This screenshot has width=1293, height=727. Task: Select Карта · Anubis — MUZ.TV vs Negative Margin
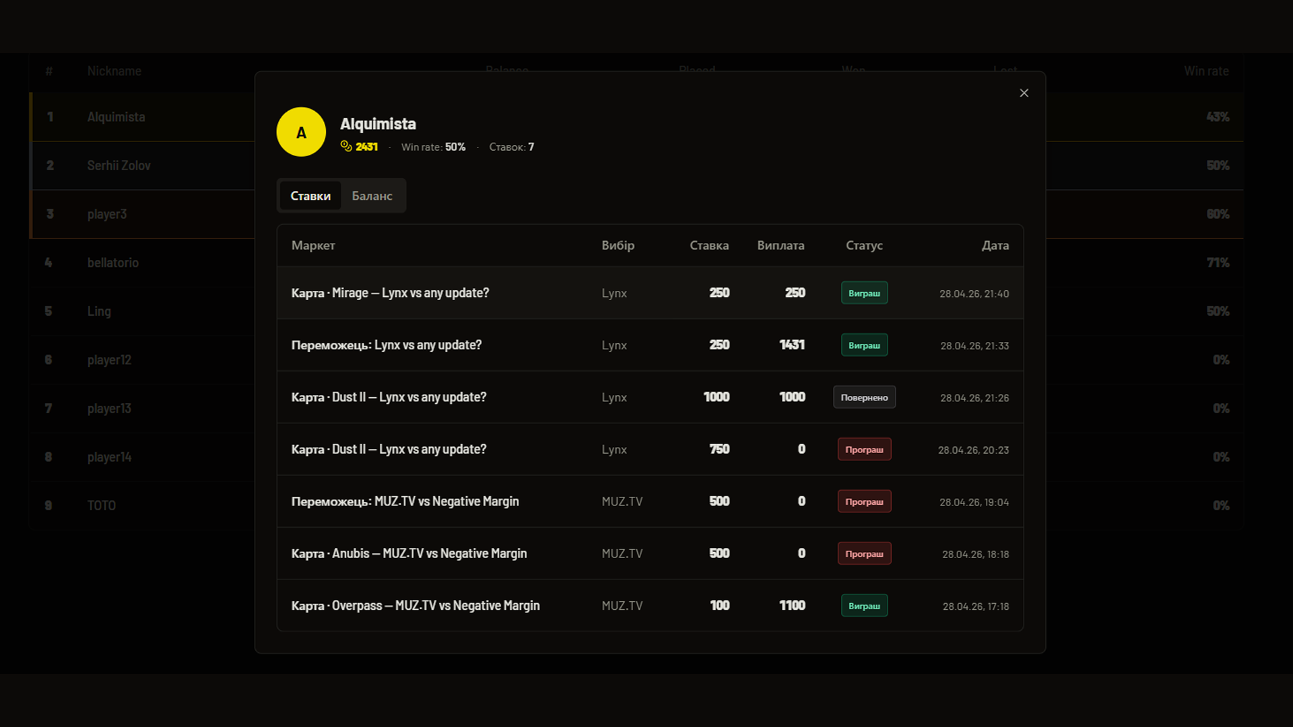[x=650, y=553]
